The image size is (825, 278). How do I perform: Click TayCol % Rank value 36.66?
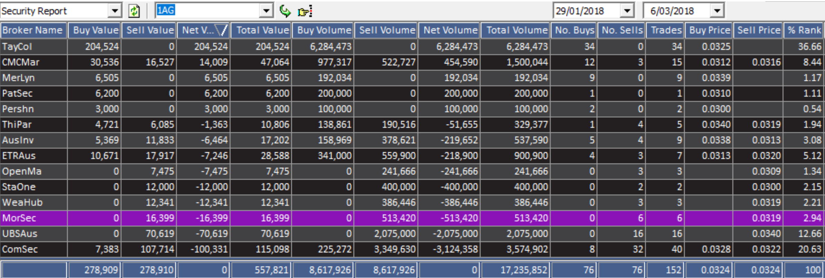809,46
